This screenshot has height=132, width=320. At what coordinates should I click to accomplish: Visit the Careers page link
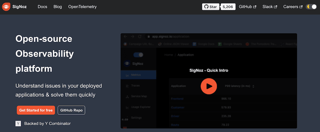tap(292, 7)
